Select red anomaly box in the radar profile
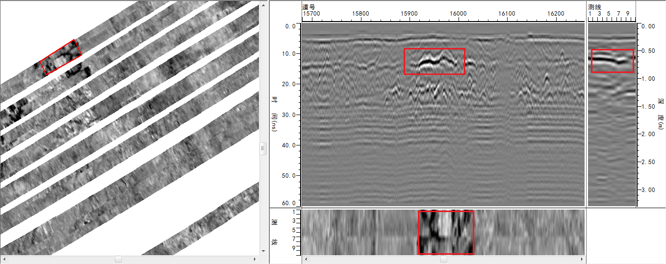The width and height of the screenshot is (666, 264). point(434,61)
